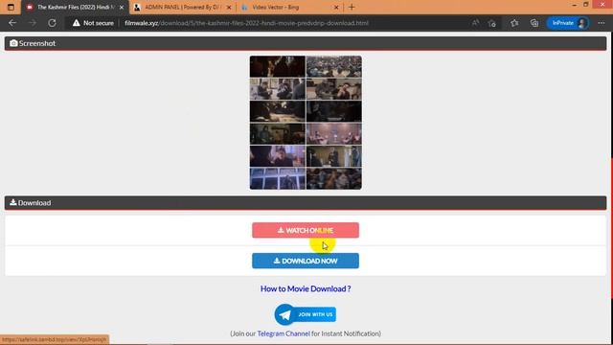
Task: Open the tab actions menu icon
Action: click(x=11, y=7)
